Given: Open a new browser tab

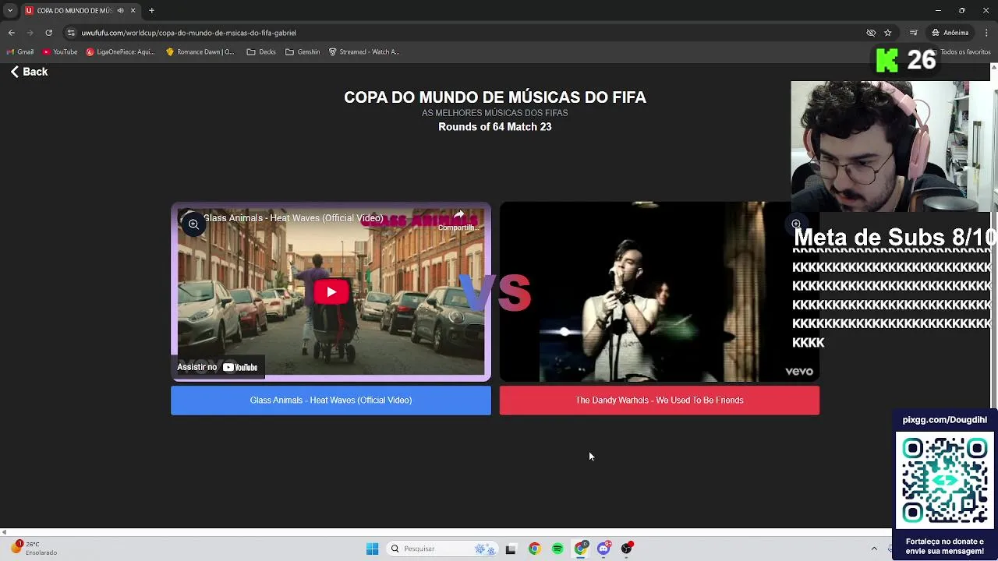Looking at the screenshot, I should (x=151, y=10).
